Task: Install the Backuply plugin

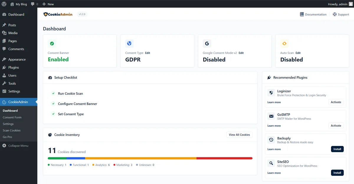Action: pyautogui.click(x=337, y=149)
